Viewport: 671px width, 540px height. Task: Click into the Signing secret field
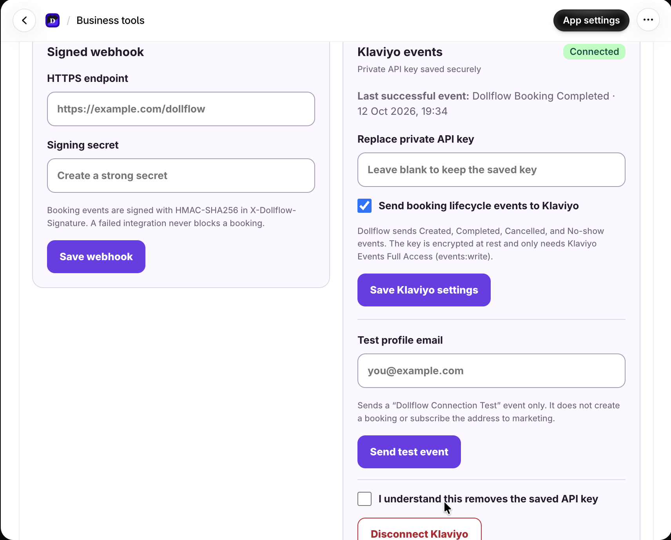[x=181, y=176]
